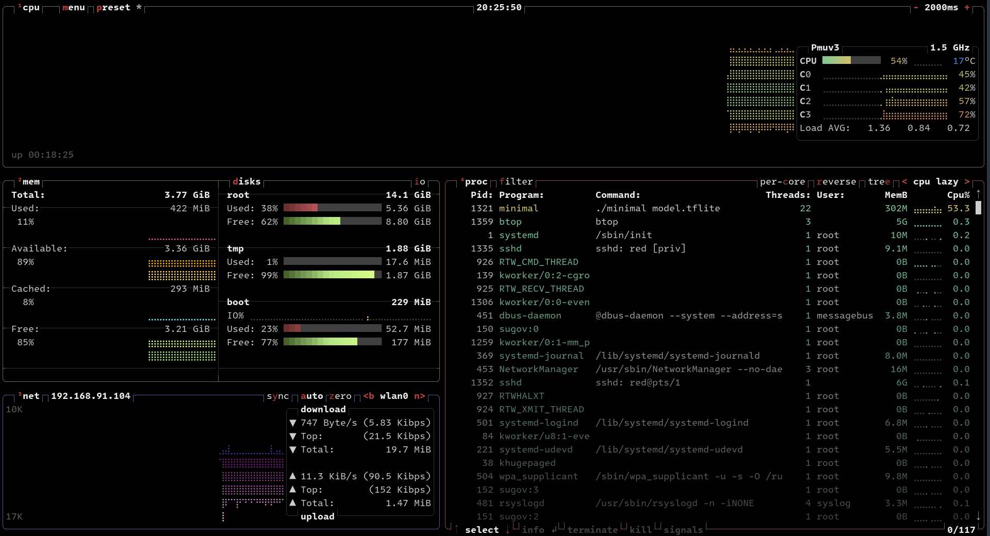Click the C3 core usage row

(x=887, y=115)
